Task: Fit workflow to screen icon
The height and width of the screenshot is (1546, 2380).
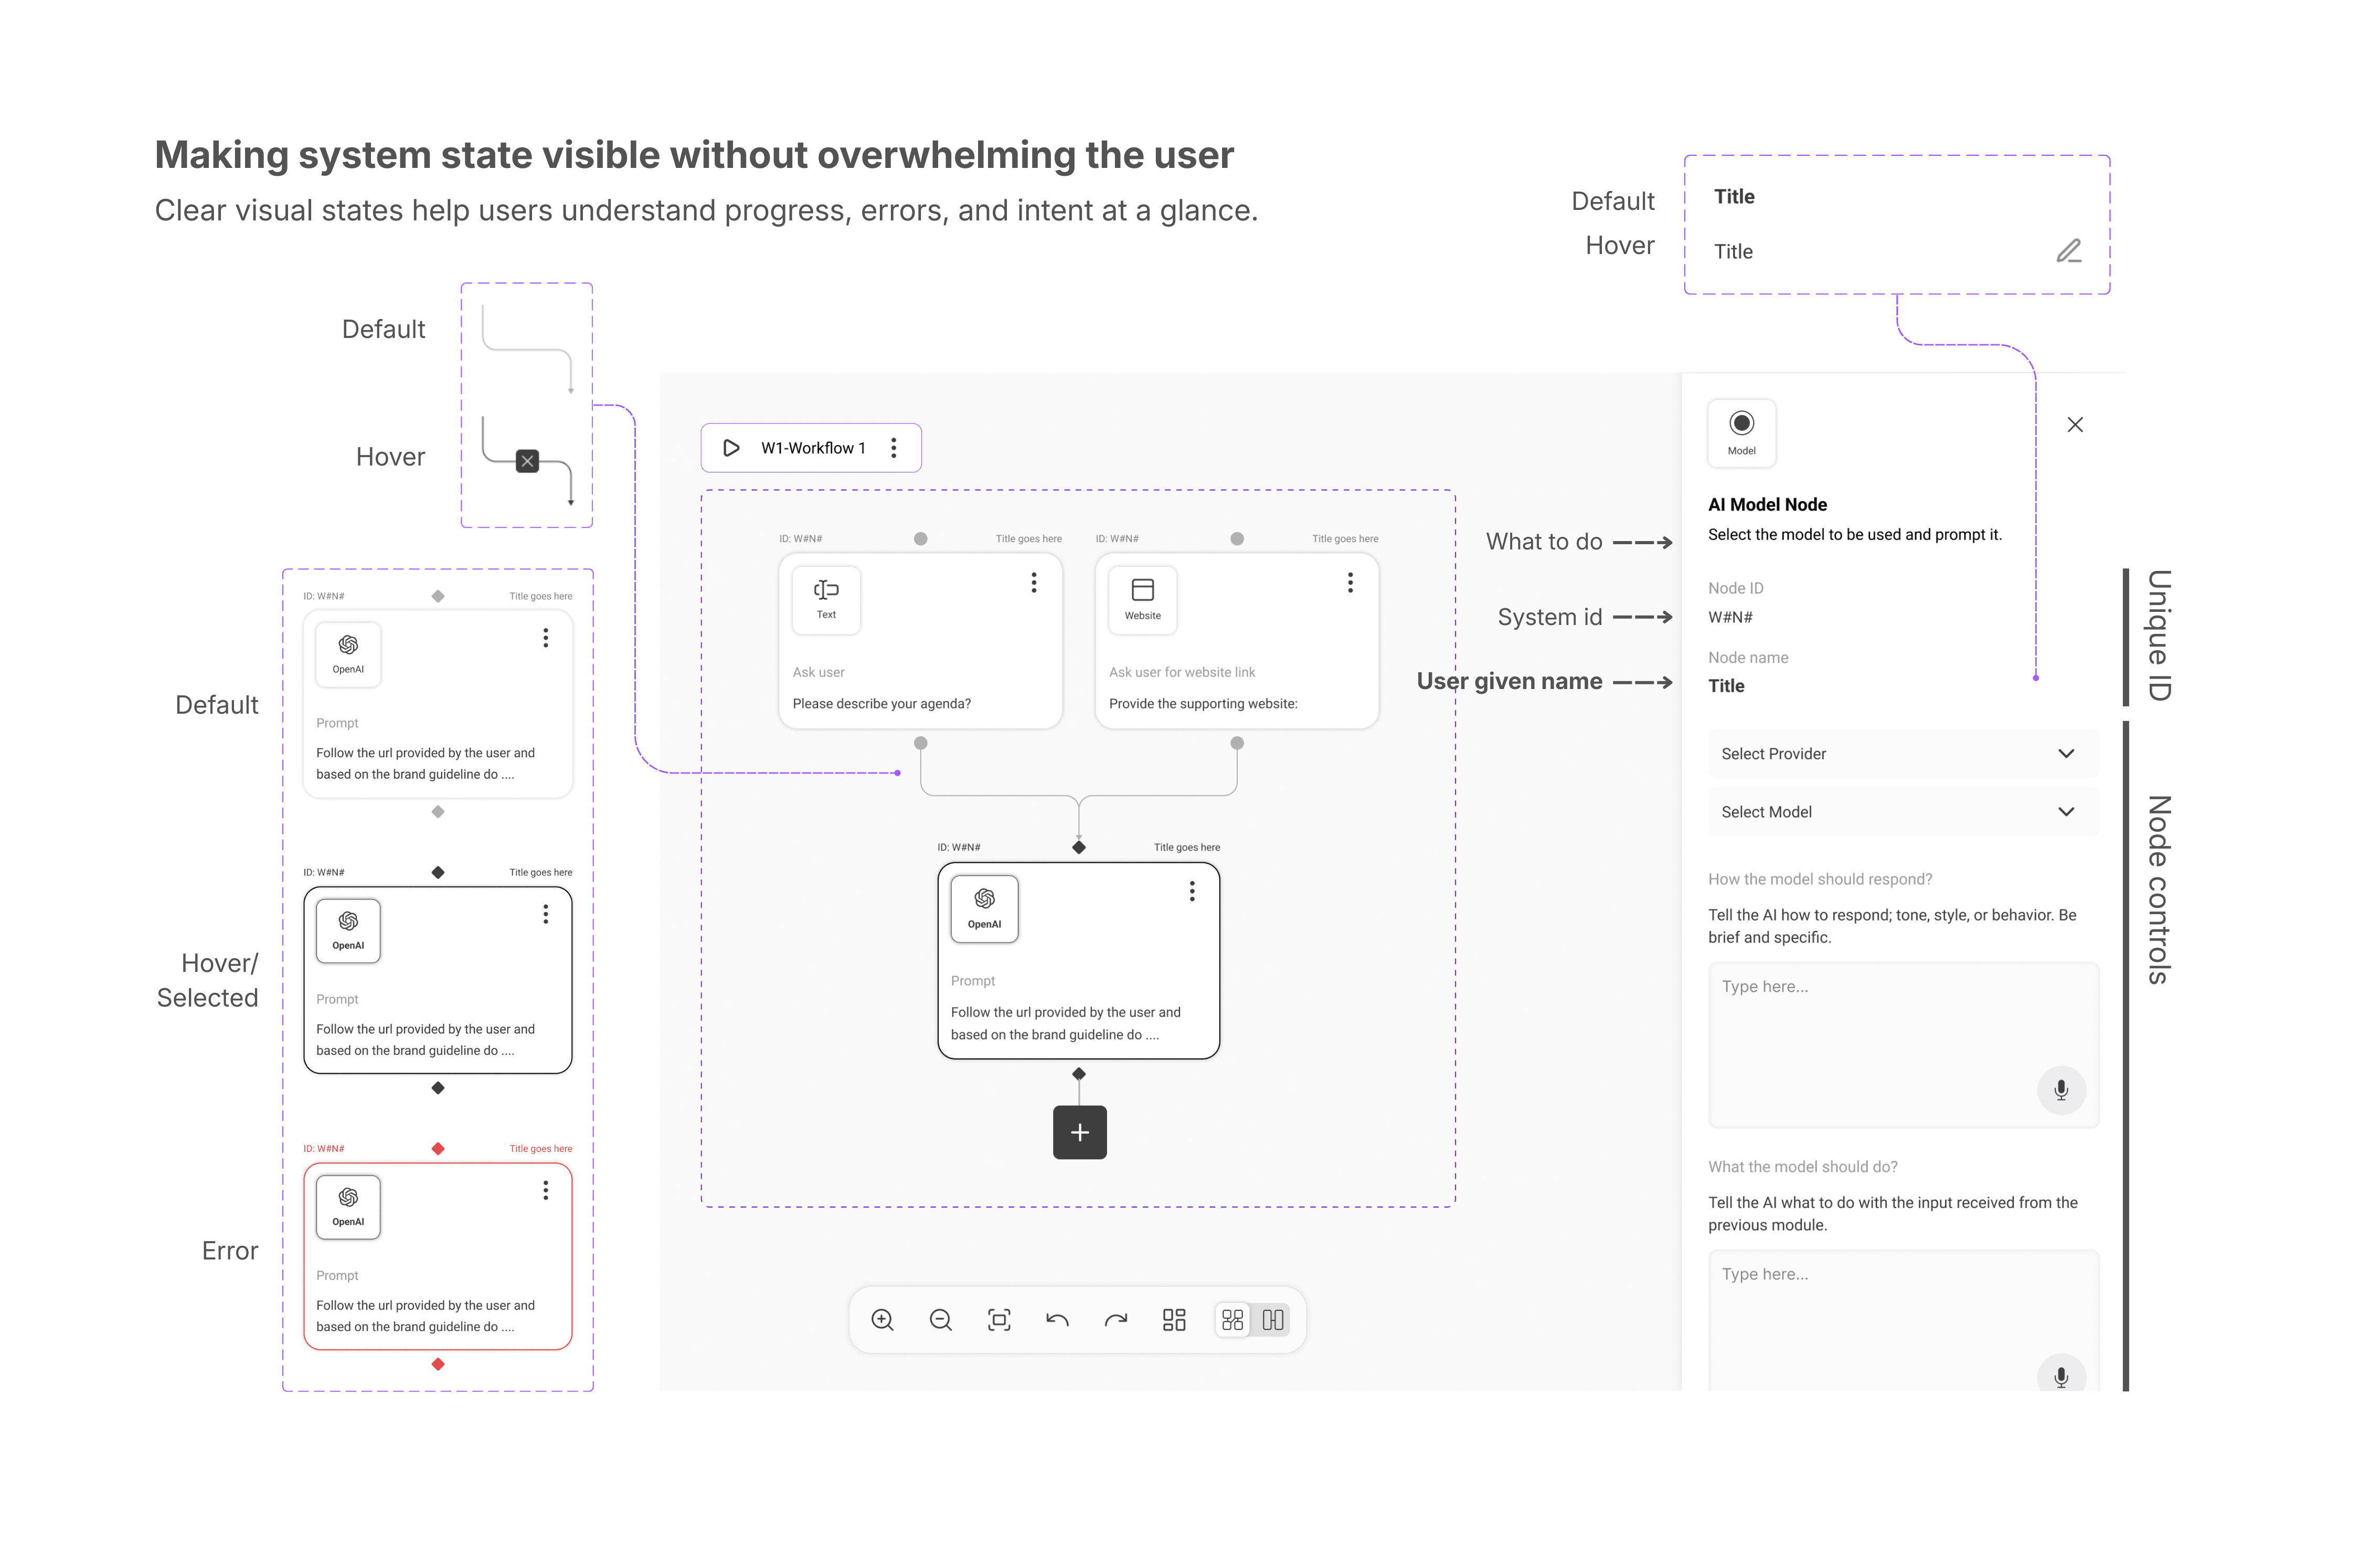Action: [999, 1320]
